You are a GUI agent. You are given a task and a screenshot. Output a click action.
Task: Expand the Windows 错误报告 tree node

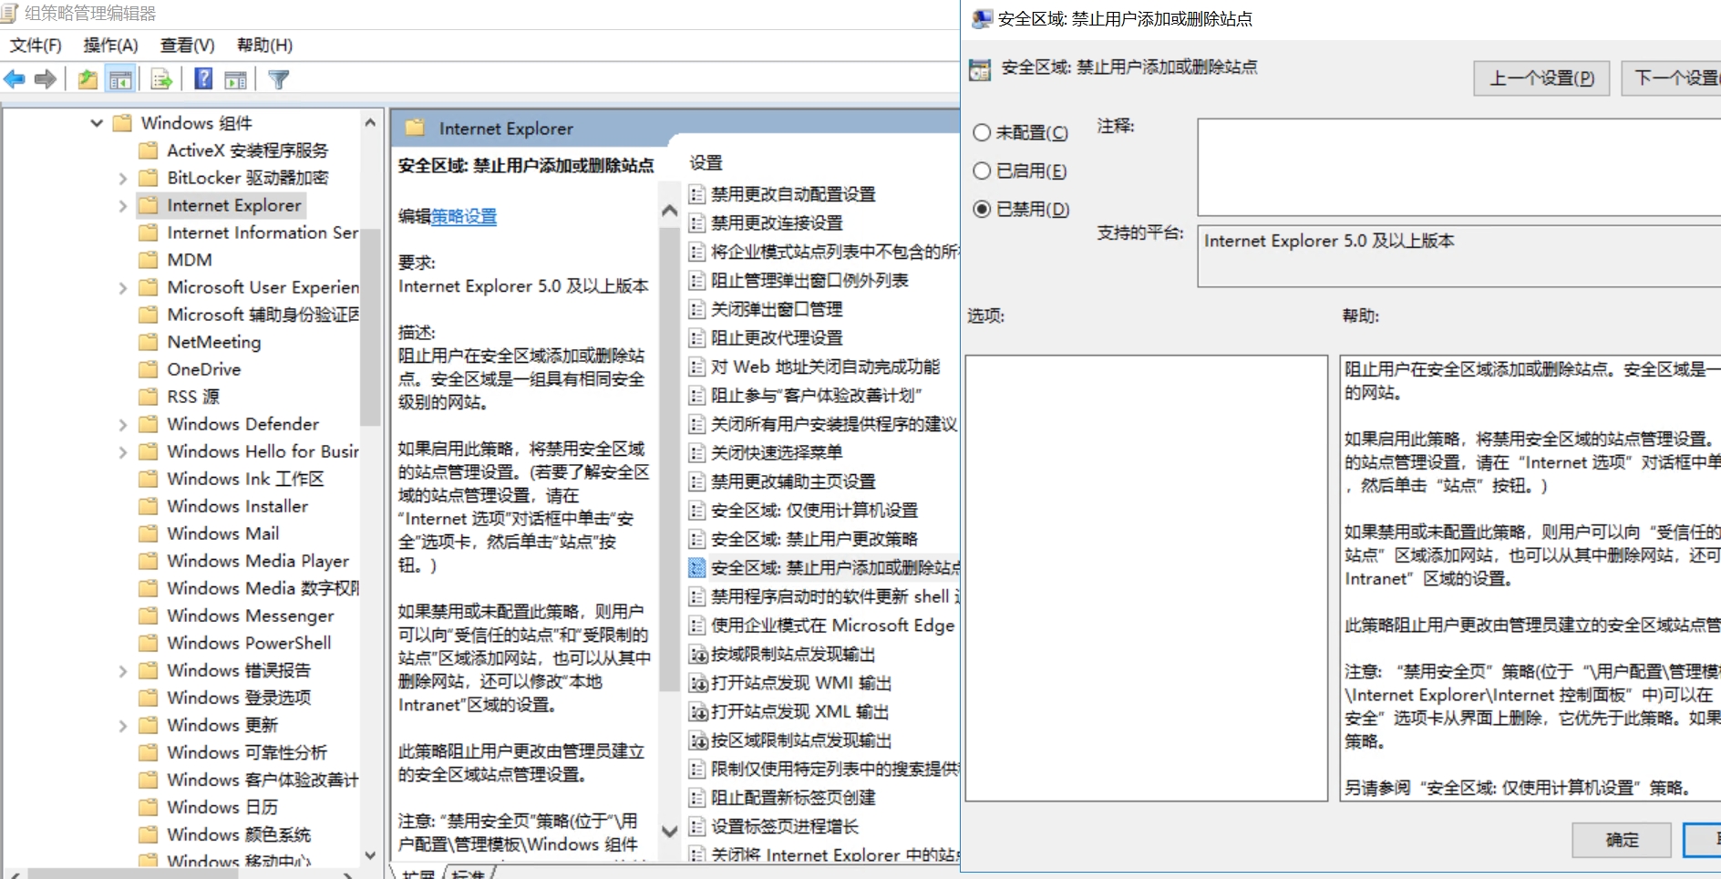(123, 671)
